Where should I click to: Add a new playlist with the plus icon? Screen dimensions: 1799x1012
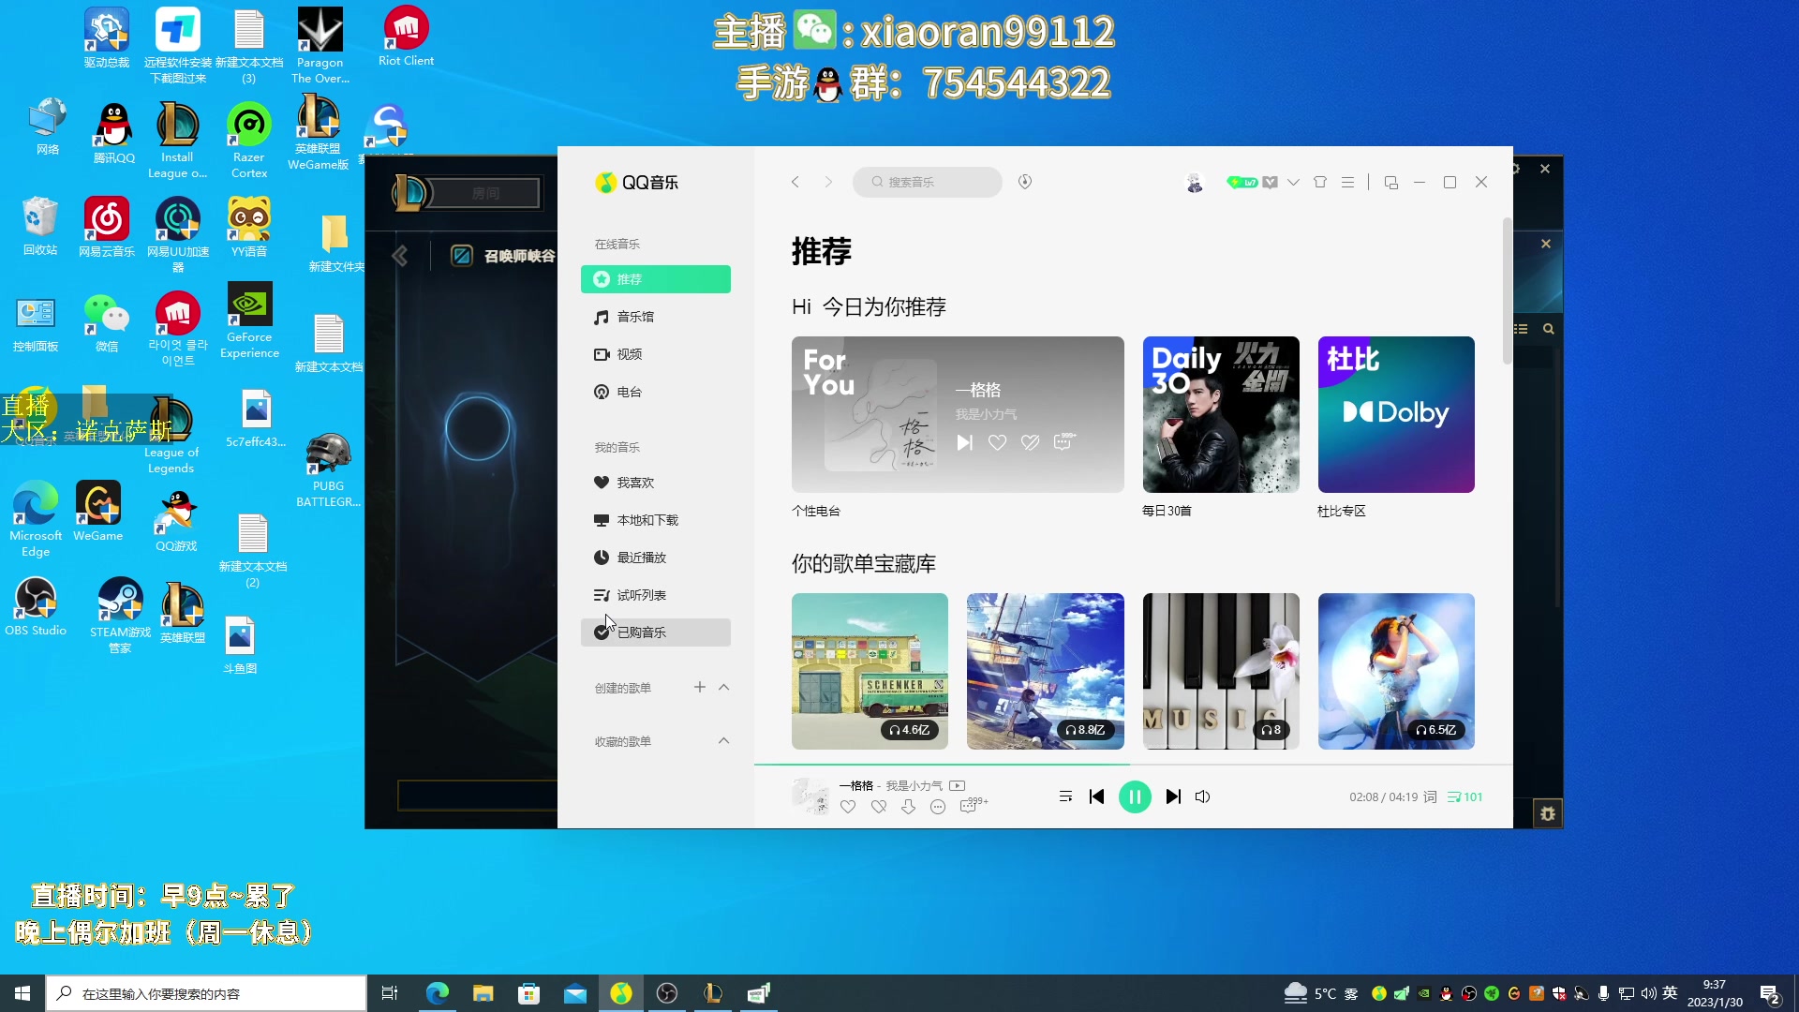pos(700,687)
